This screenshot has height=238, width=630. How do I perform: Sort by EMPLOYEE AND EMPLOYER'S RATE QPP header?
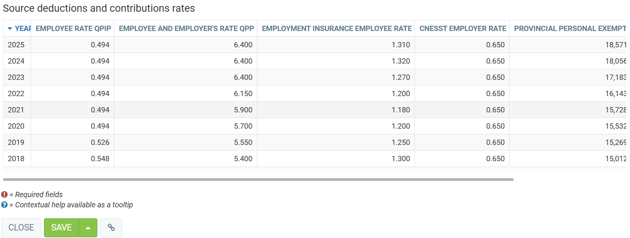click(x=186, y=29)
